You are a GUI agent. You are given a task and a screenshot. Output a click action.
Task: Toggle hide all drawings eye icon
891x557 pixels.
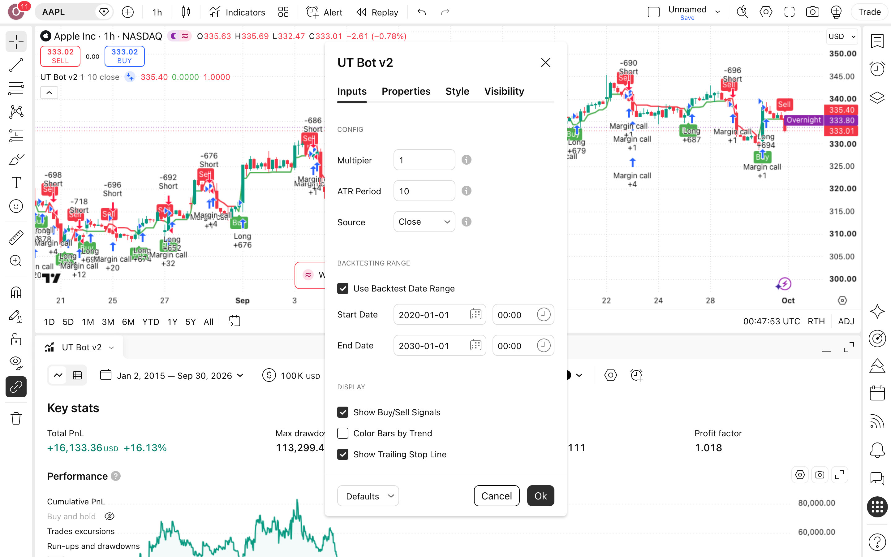tap(16, 363)
